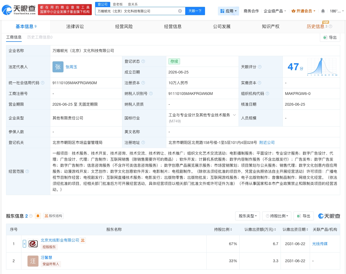Viewport: 346px width, 274px height.
Task: Click the 存续 status tag
Action: click(174, 61)
